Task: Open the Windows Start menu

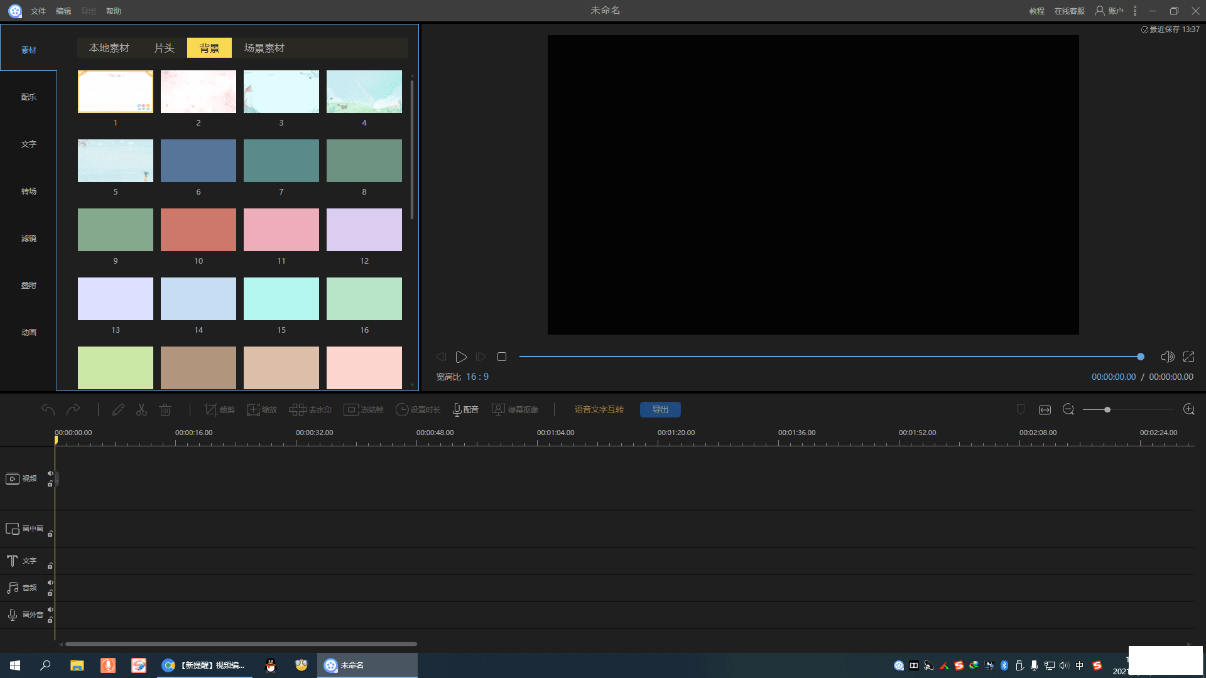Action: (15, 665)
